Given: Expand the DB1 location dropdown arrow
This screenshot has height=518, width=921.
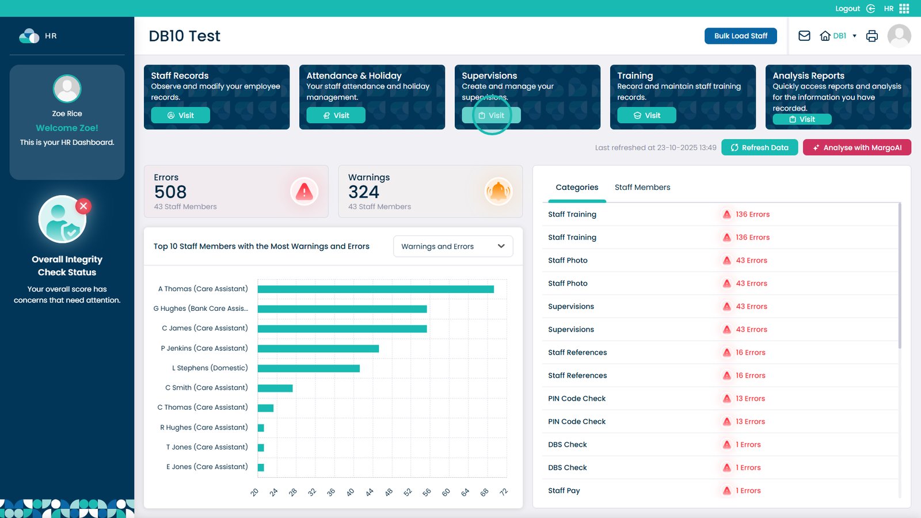Looking at the screenshot, I should click(x=854, y=36).
